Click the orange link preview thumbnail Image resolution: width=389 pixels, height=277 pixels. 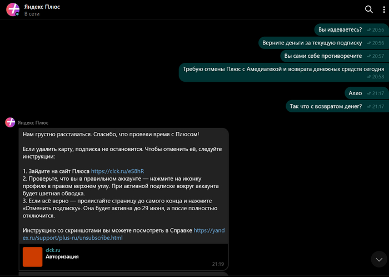(32, 256)
